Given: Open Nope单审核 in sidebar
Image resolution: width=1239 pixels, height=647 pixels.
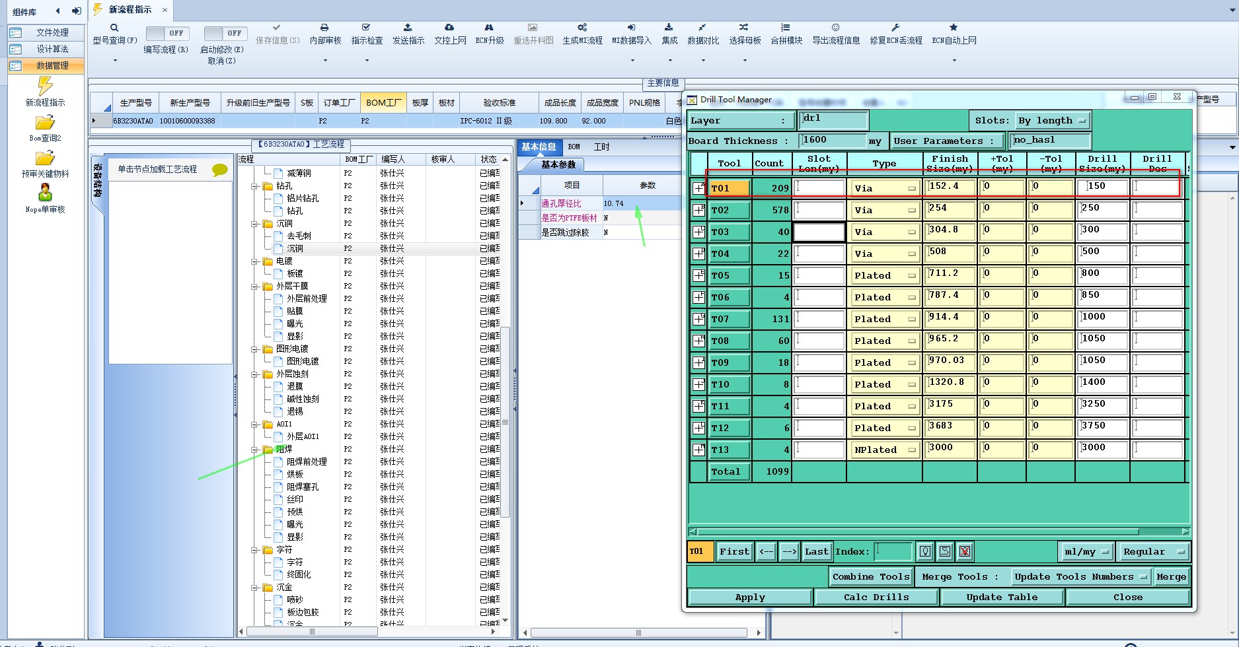Looking at the screenshot, I should click(x=45, y=193).
